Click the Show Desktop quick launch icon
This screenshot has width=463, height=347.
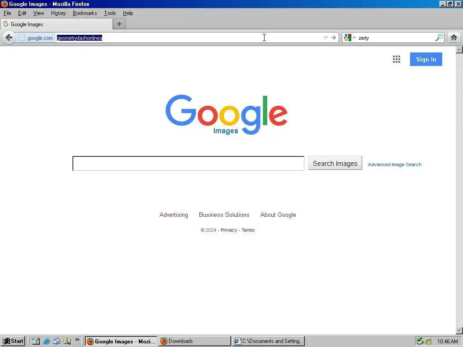(x=36, y=341)
